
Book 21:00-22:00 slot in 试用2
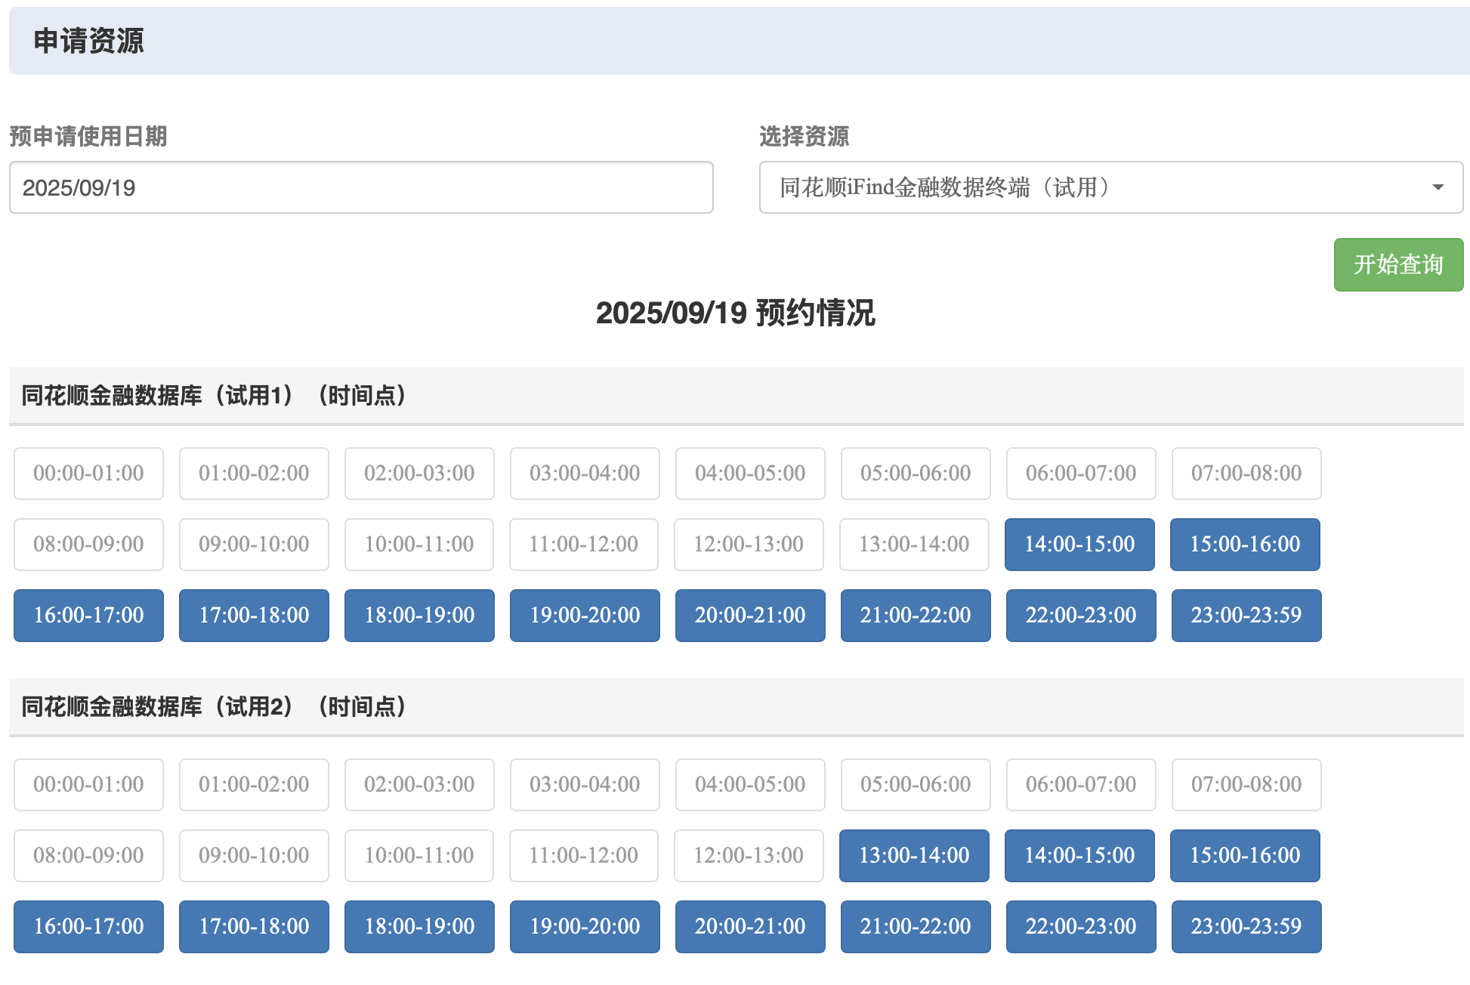[915, 926]
